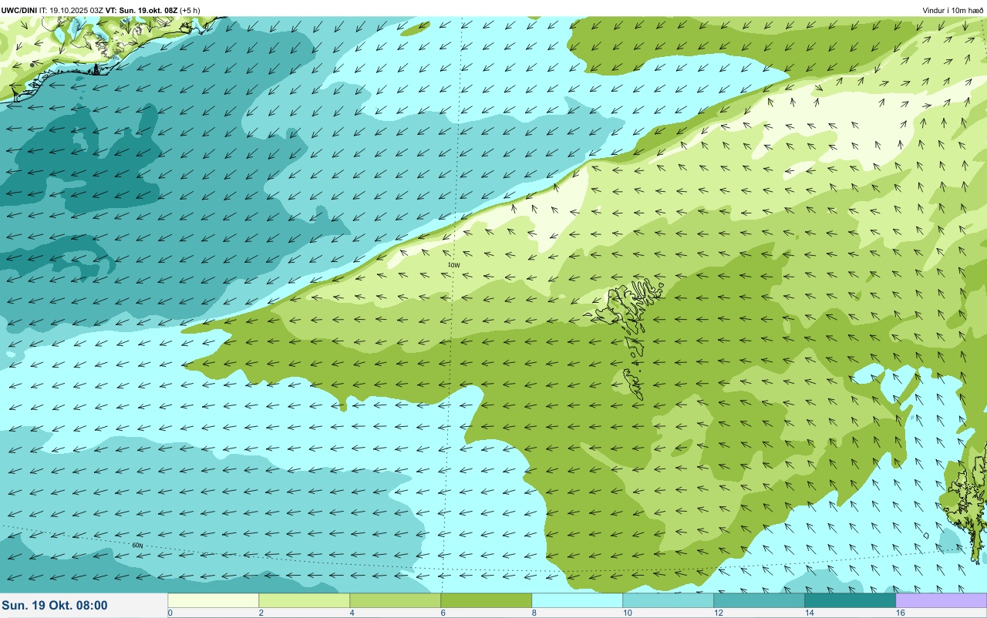Click the '60N' latitude label on map
The width and height of the screenshot is (987, 618).
[137, 546]
